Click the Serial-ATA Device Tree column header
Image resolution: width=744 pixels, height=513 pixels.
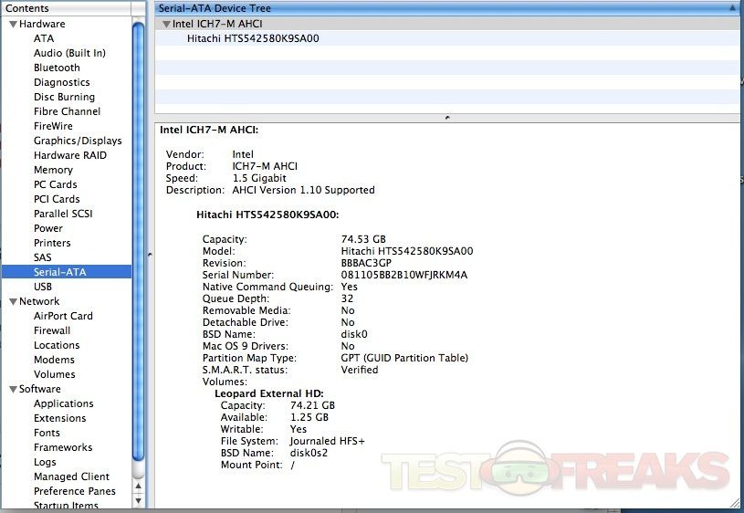[438, 8]
